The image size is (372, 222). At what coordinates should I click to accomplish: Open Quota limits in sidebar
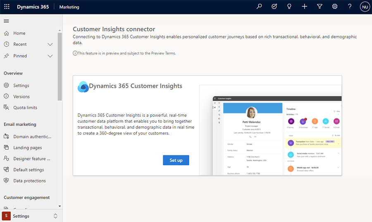click(25, 107)
